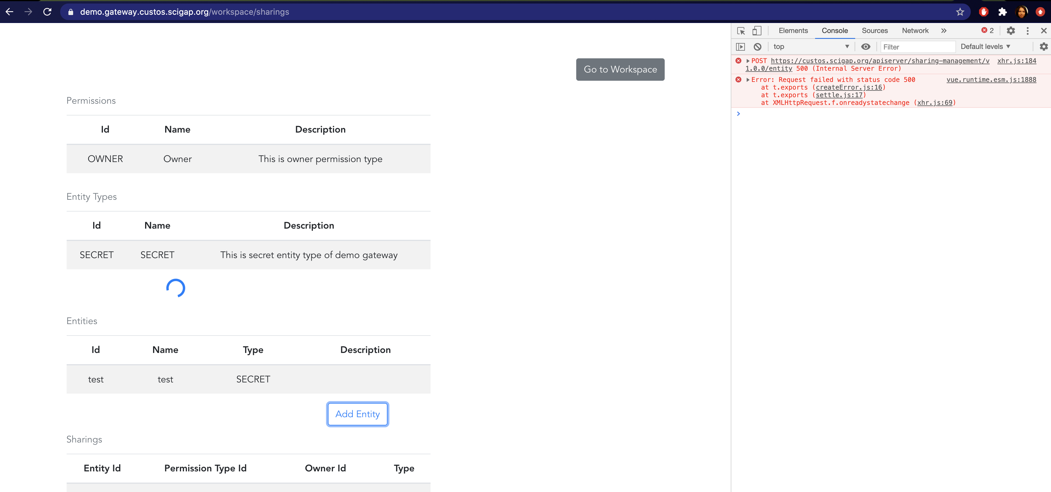Toggle the live expression eye icon
Image resolution: width=1051 pixels, height=492 pixels.
(866, 47)
